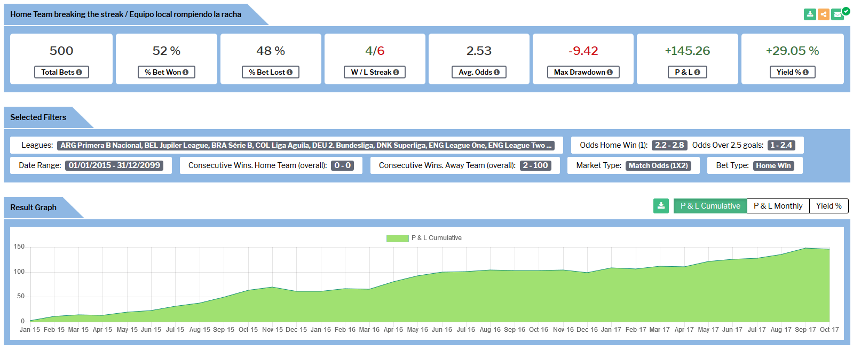Click info icon on Total Bets label
Viewport: 853px width, 350px height.
tap(79, 73)
